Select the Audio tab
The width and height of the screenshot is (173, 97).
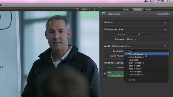point(138,10)
